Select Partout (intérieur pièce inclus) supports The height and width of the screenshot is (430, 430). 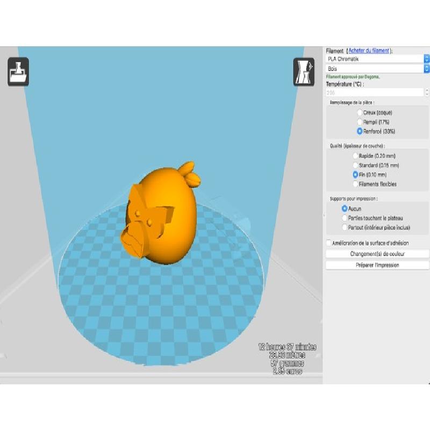pos(376,227)
